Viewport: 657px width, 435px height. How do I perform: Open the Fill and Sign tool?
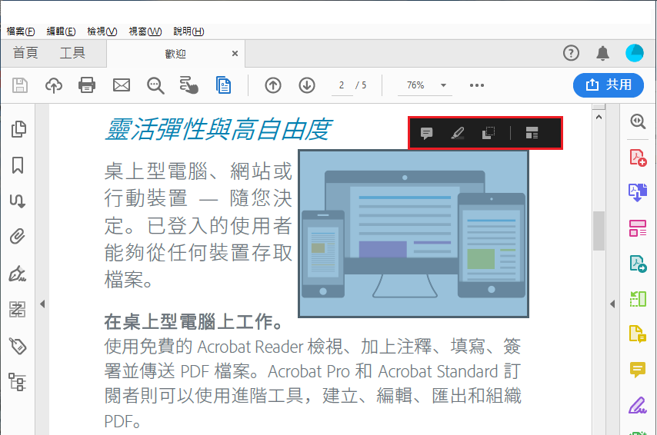638,405
